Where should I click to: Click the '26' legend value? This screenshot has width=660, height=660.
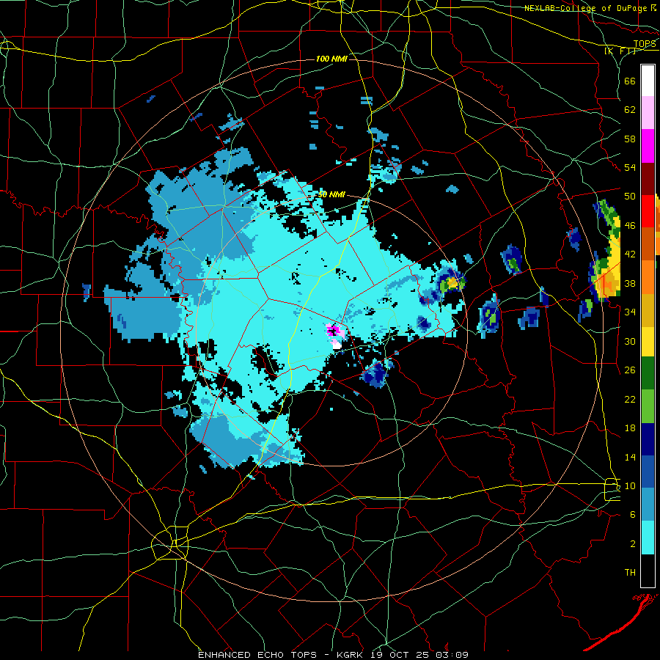coord(630,370)
